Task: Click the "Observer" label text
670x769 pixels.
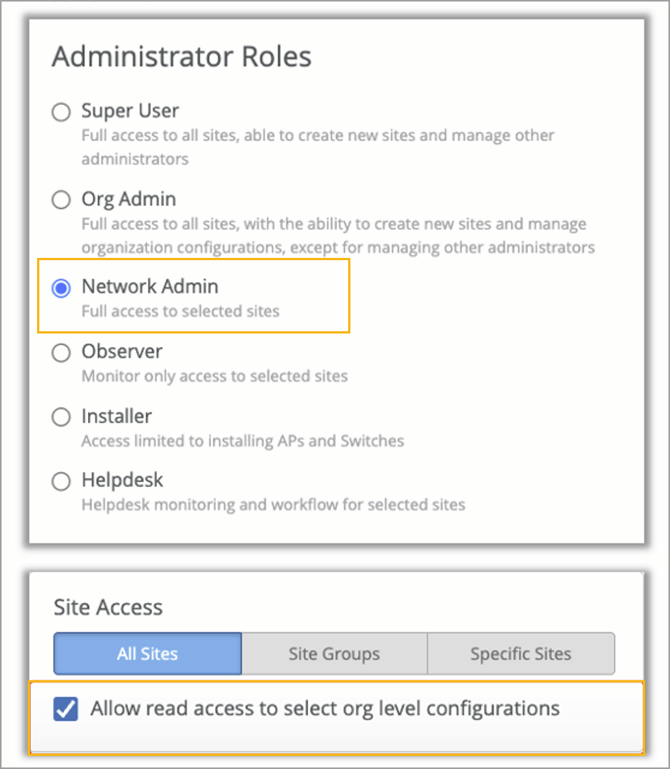Action: [122, 351]
